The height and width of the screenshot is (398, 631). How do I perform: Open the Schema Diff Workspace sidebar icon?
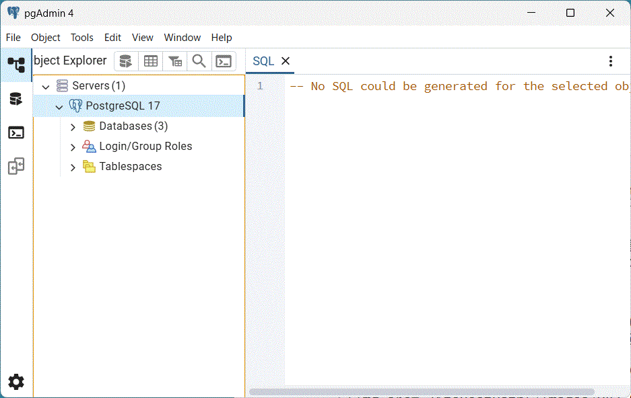[x=16, y=166]
